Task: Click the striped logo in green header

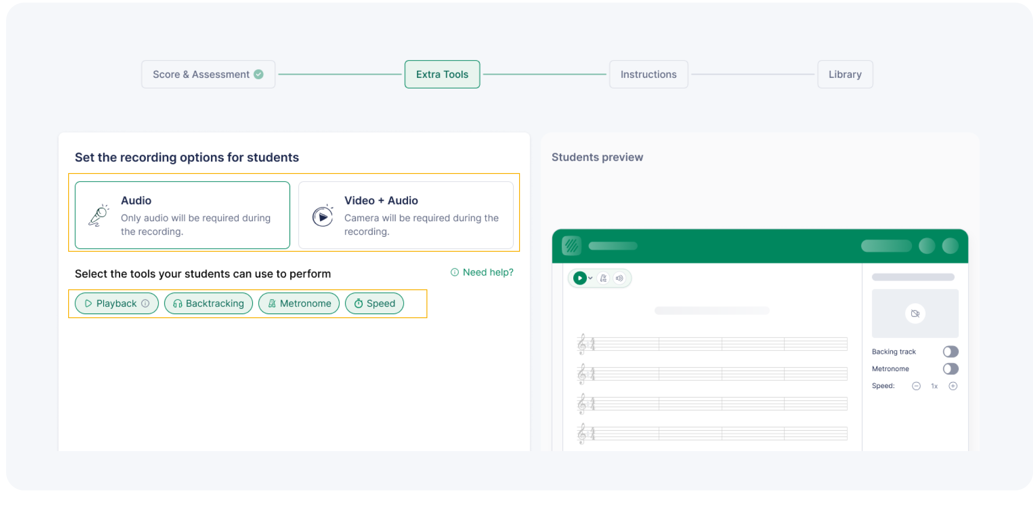Action: 572,246
